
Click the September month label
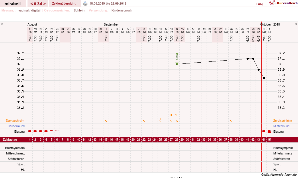click(x=111, y=24)
